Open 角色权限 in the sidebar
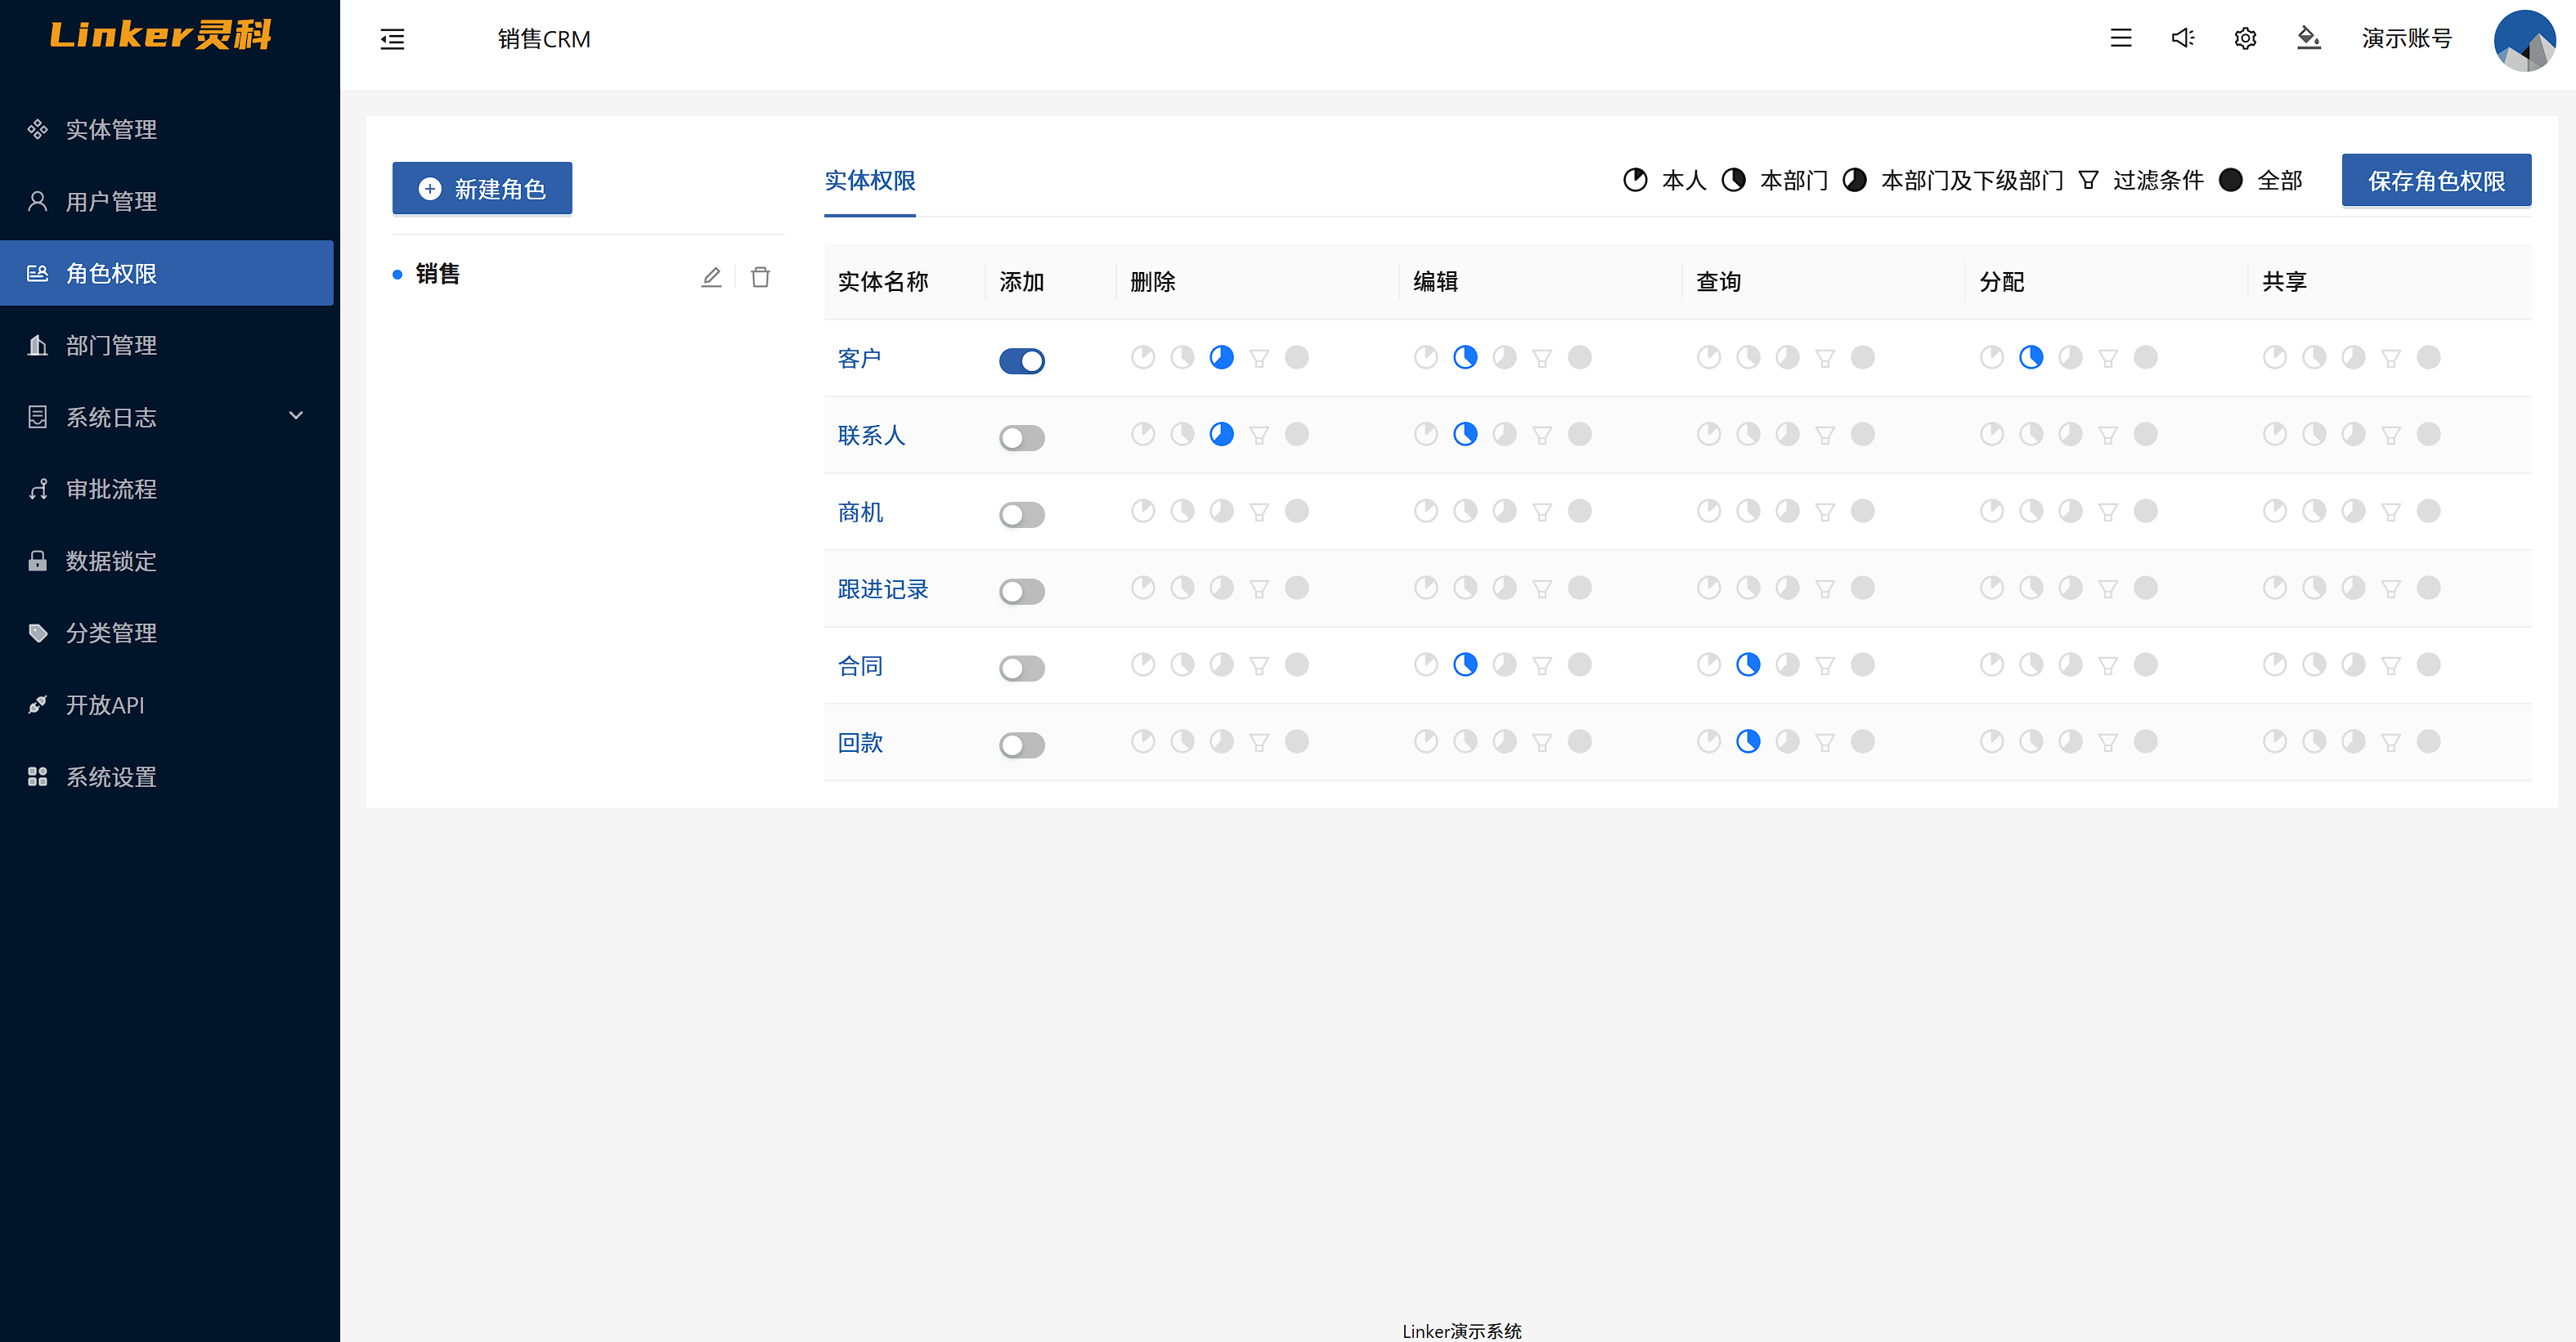Image resolution: width=2576 pixels, height=1342 pixels. click(167, 273)
